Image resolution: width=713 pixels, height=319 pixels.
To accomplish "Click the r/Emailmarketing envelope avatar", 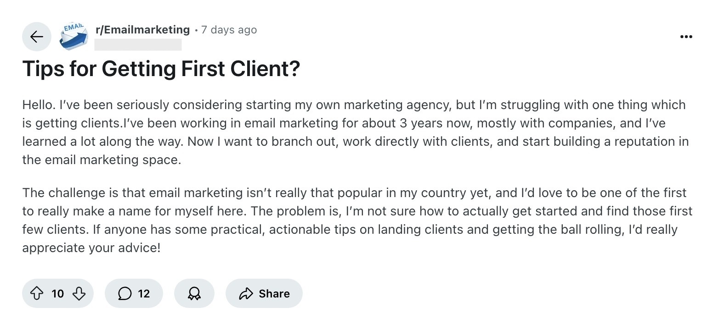I will click(74, 36).
